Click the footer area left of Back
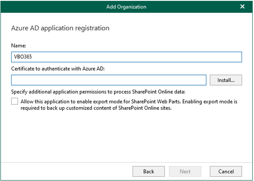Viewport: 254px width, 181px height. 67,171
